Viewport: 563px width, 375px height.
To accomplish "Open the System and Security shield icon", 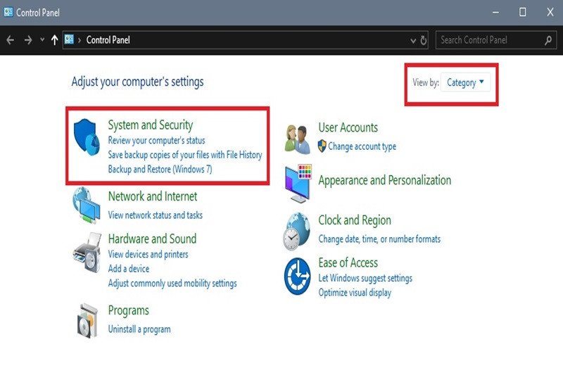I will pos(87,136).
